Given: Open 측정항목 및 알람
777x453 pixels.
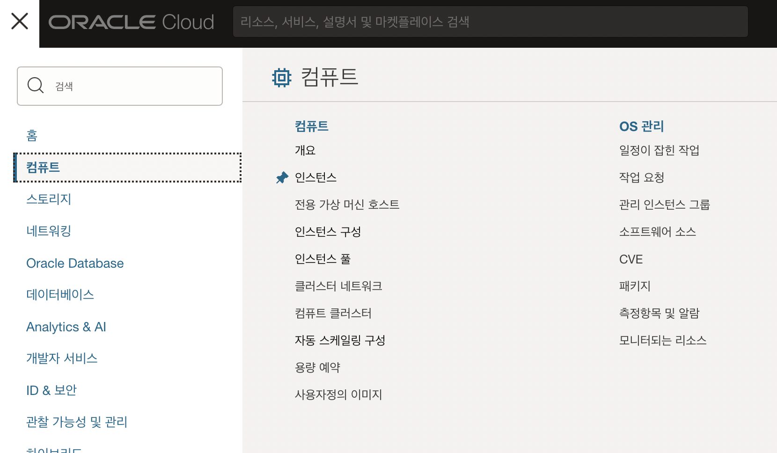Looking at the screenshot, I should coord(659,314).
